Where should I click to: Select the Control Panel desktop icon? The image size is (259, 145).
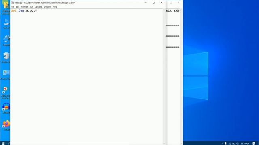pyautogui.click(x=6, y=75)
